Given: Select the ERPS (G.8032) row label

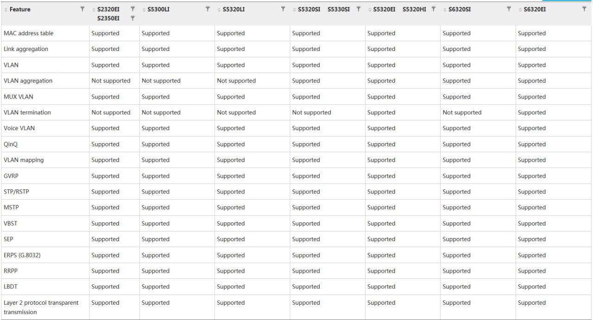Looking at the screenshot, I should [x=22, y=255].
